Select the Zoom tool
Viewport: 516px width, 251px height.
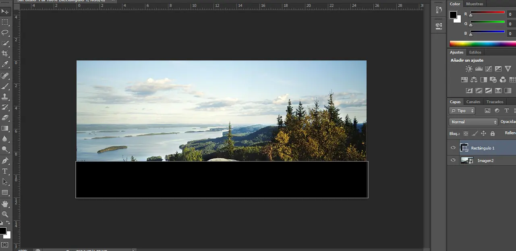[5, 214]
